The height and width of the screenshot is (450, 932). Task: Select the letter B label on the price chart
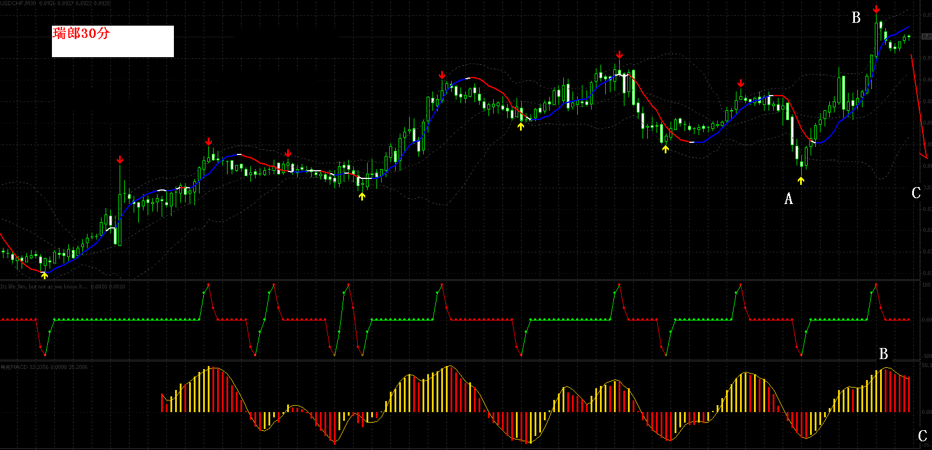[856, 18]
